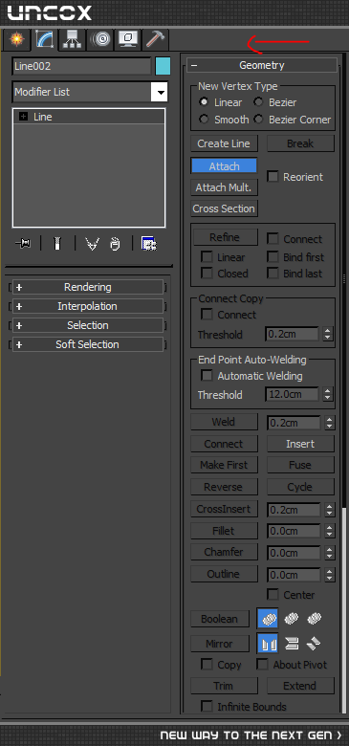Select Boolean Subtraction icon
Image resolution: width=349 pixels, height=746 pixels.
pyautogui.click(x=291, y=619)
